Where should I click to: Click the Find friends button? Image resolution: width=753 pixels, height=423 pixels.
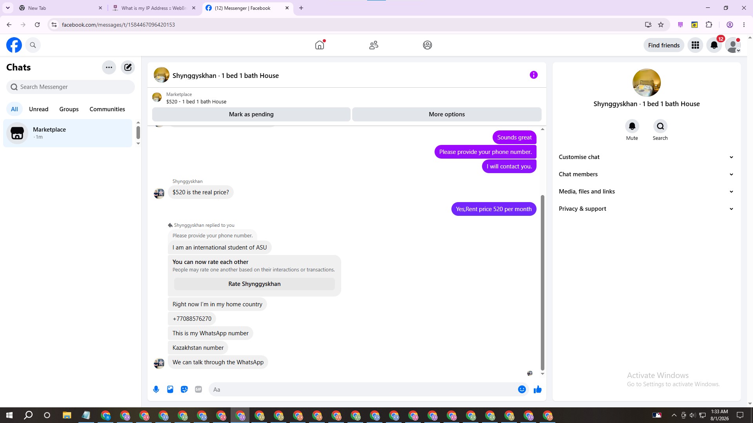pyautogui.click(x=664, y=45)
